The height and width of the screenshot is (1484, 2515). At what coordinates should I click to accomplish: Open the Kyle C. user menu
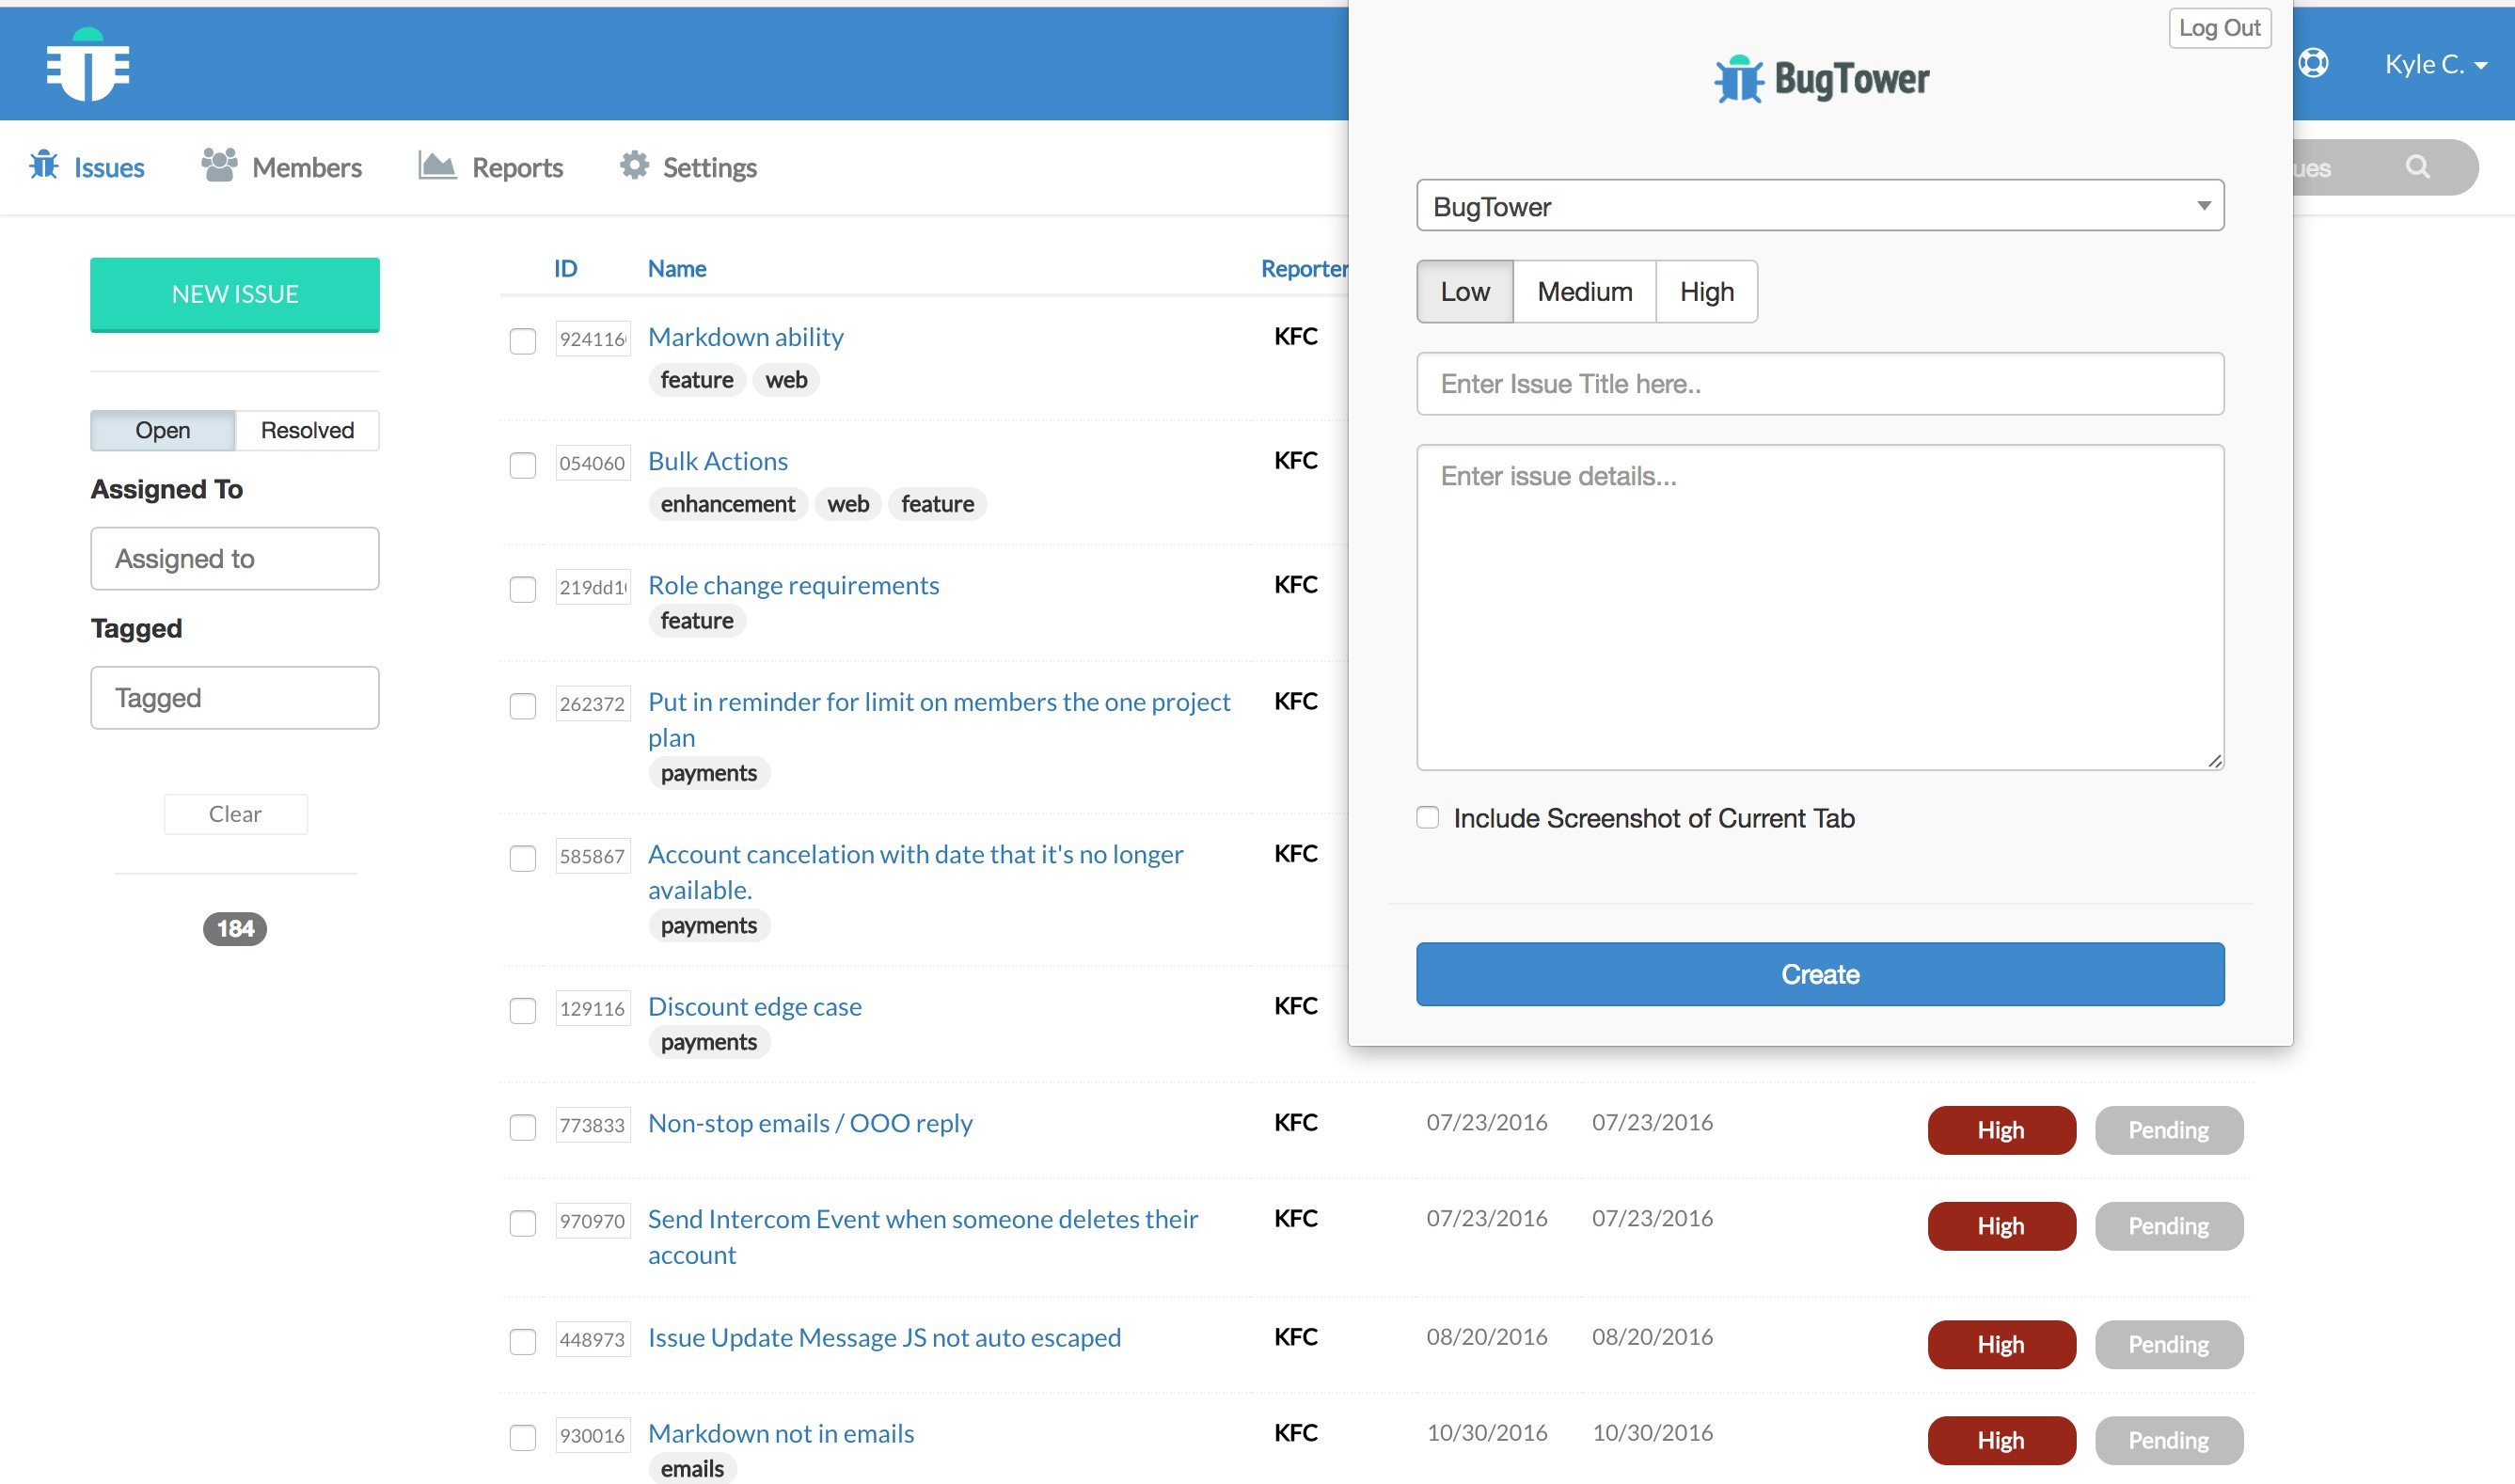[x=2435, y=64]
